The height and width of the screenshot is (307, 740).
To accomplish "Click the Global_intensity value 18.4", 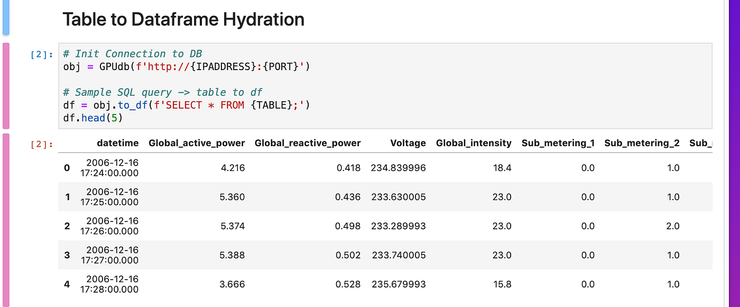I will coord(502,168).
